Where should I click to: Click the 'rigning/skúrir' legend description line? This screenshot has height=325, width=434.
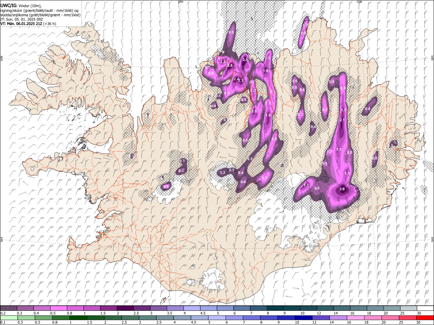click(x=39, y=10)
